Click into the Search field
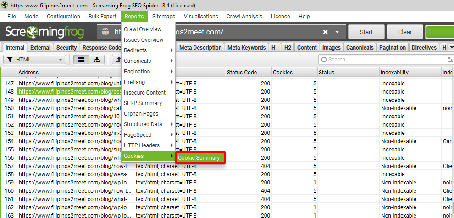 [382, 60]
